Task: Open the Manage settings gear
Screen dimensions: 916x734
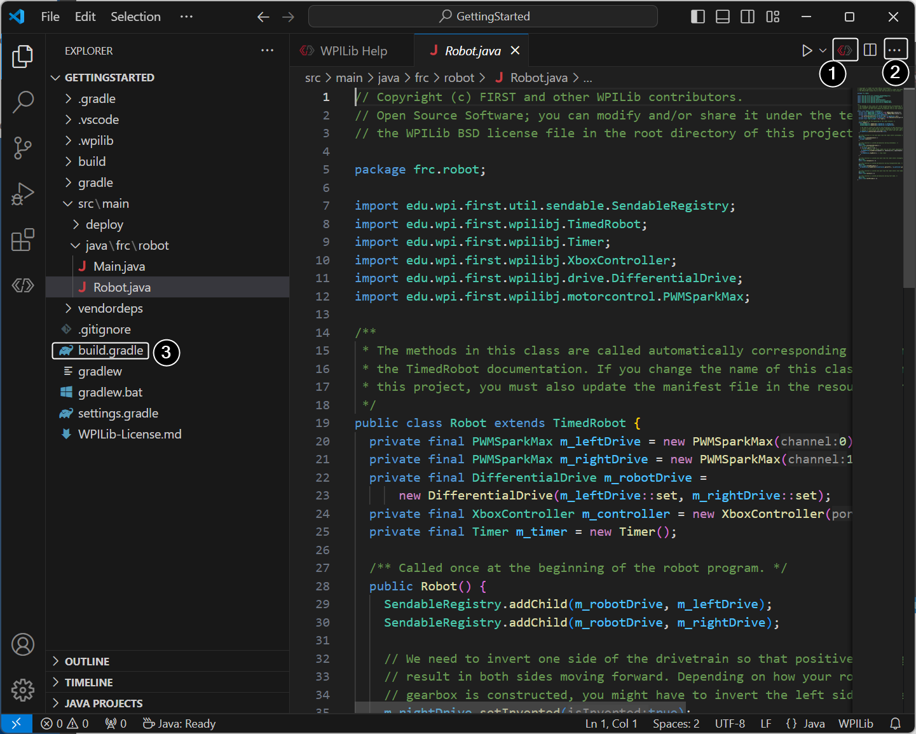Action: click(23, 690)
